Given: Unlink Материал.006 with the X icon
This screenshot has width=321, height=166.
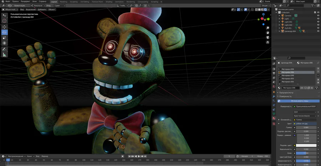Looking at the screenshot, I should [x=312, y=88].
